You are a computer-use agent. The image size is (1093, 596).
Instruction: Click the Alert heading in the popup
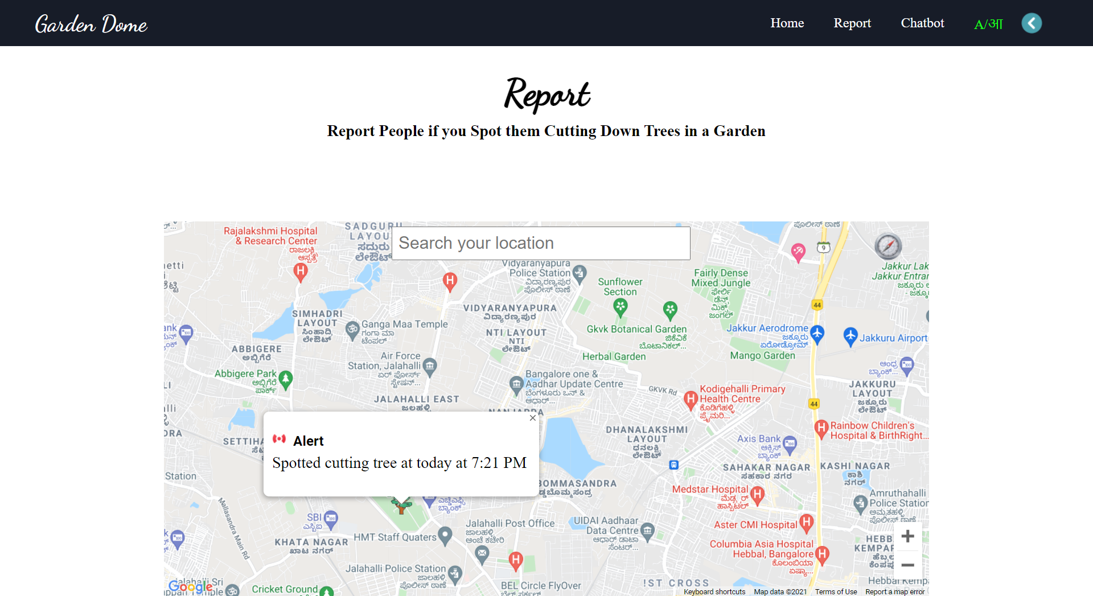pyautogui.click(x=308, y=441)
